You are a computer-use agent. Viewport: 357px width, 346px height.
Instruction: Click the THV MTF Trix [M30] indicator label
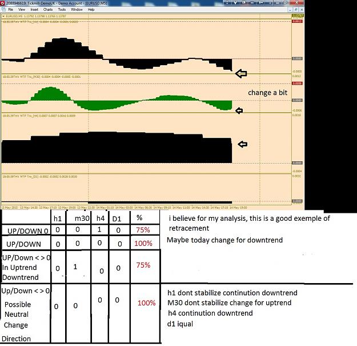pyautogui.click(x=42, y=77)
